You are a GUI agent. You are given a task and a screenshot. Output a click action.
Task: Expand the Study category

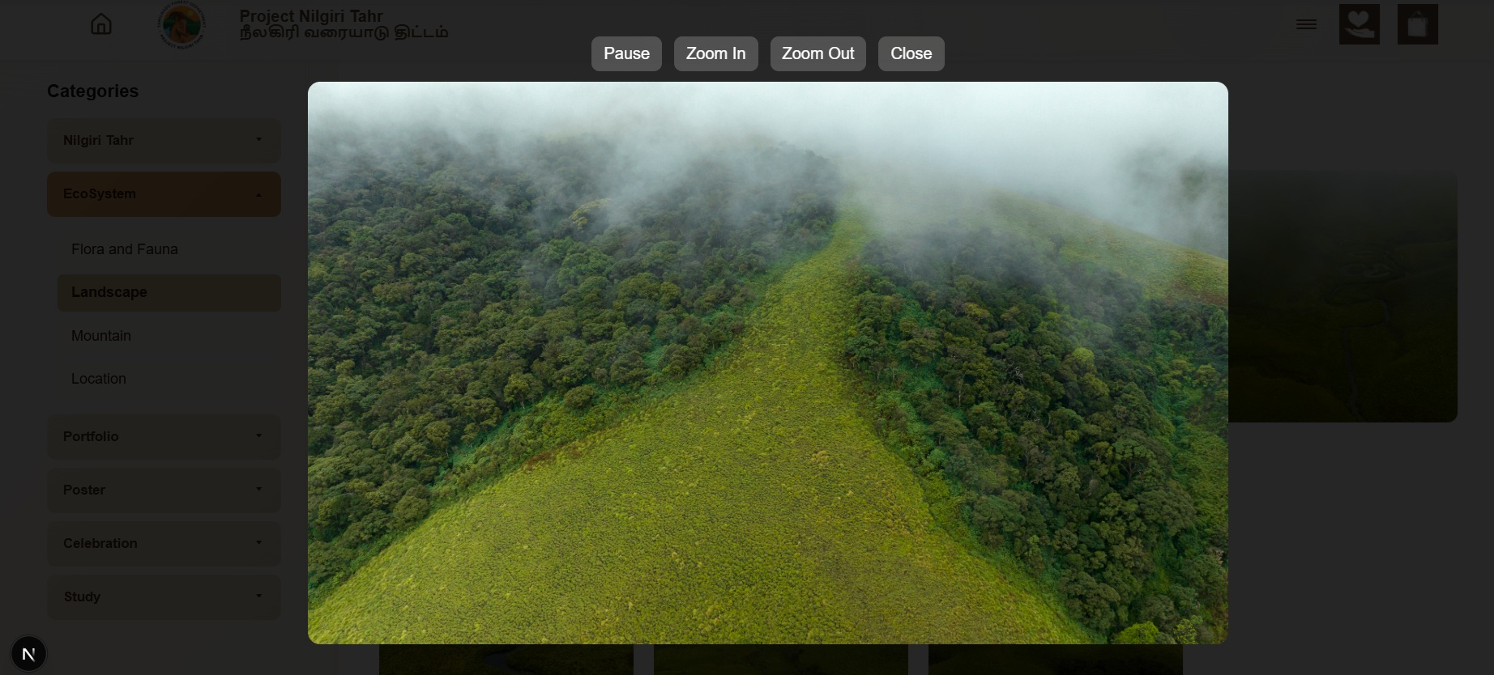[x=164, y=597]
